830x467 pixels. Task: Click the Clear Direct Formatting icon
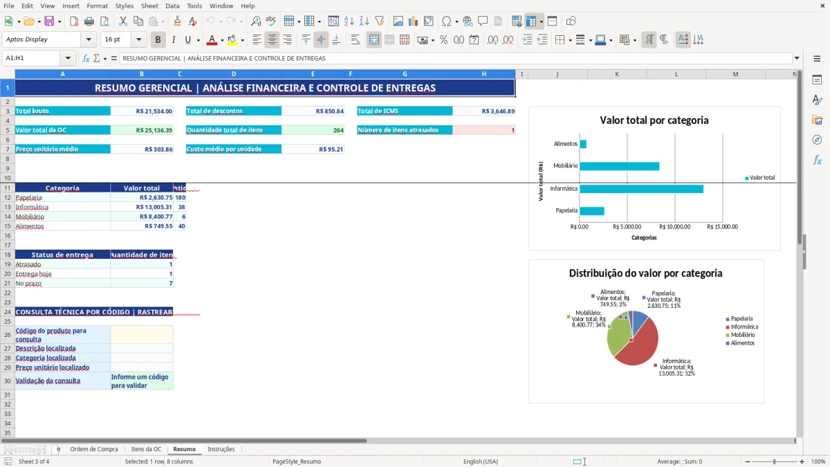coord(193,21)
